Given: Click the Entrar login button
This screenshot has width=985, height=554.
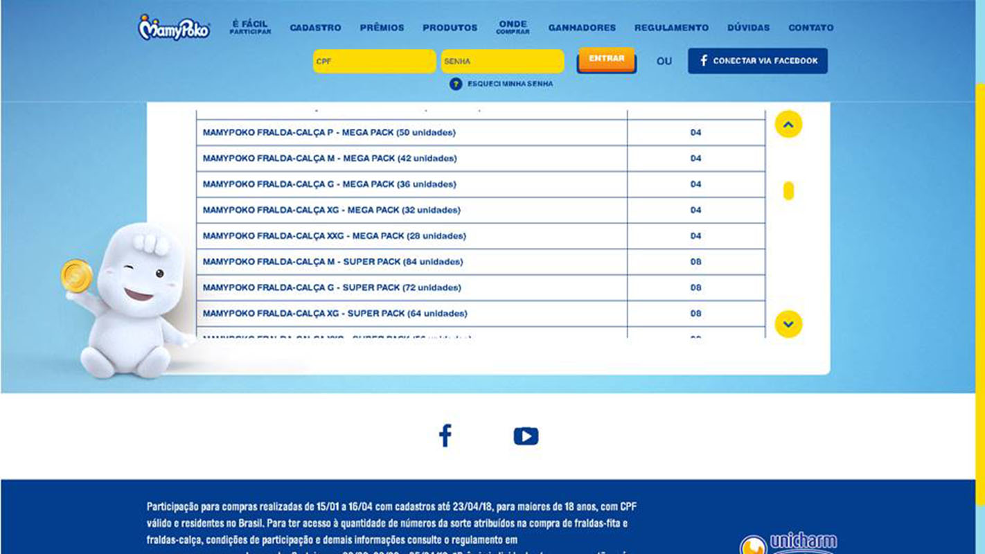Looking at the screenshot, I should [607, 60].
